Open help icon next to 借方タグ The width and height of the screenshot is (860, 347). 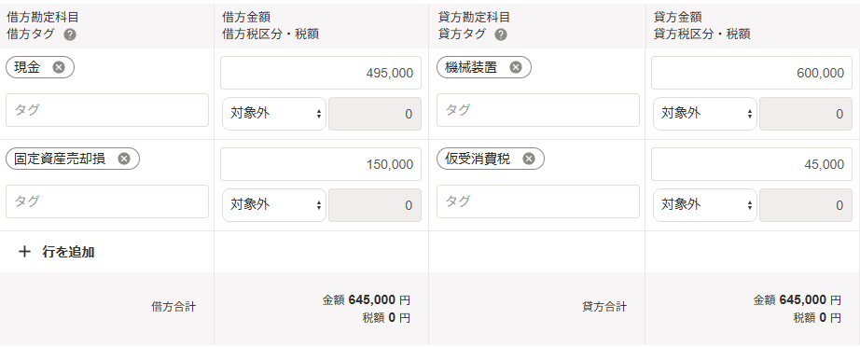point(70,35)
